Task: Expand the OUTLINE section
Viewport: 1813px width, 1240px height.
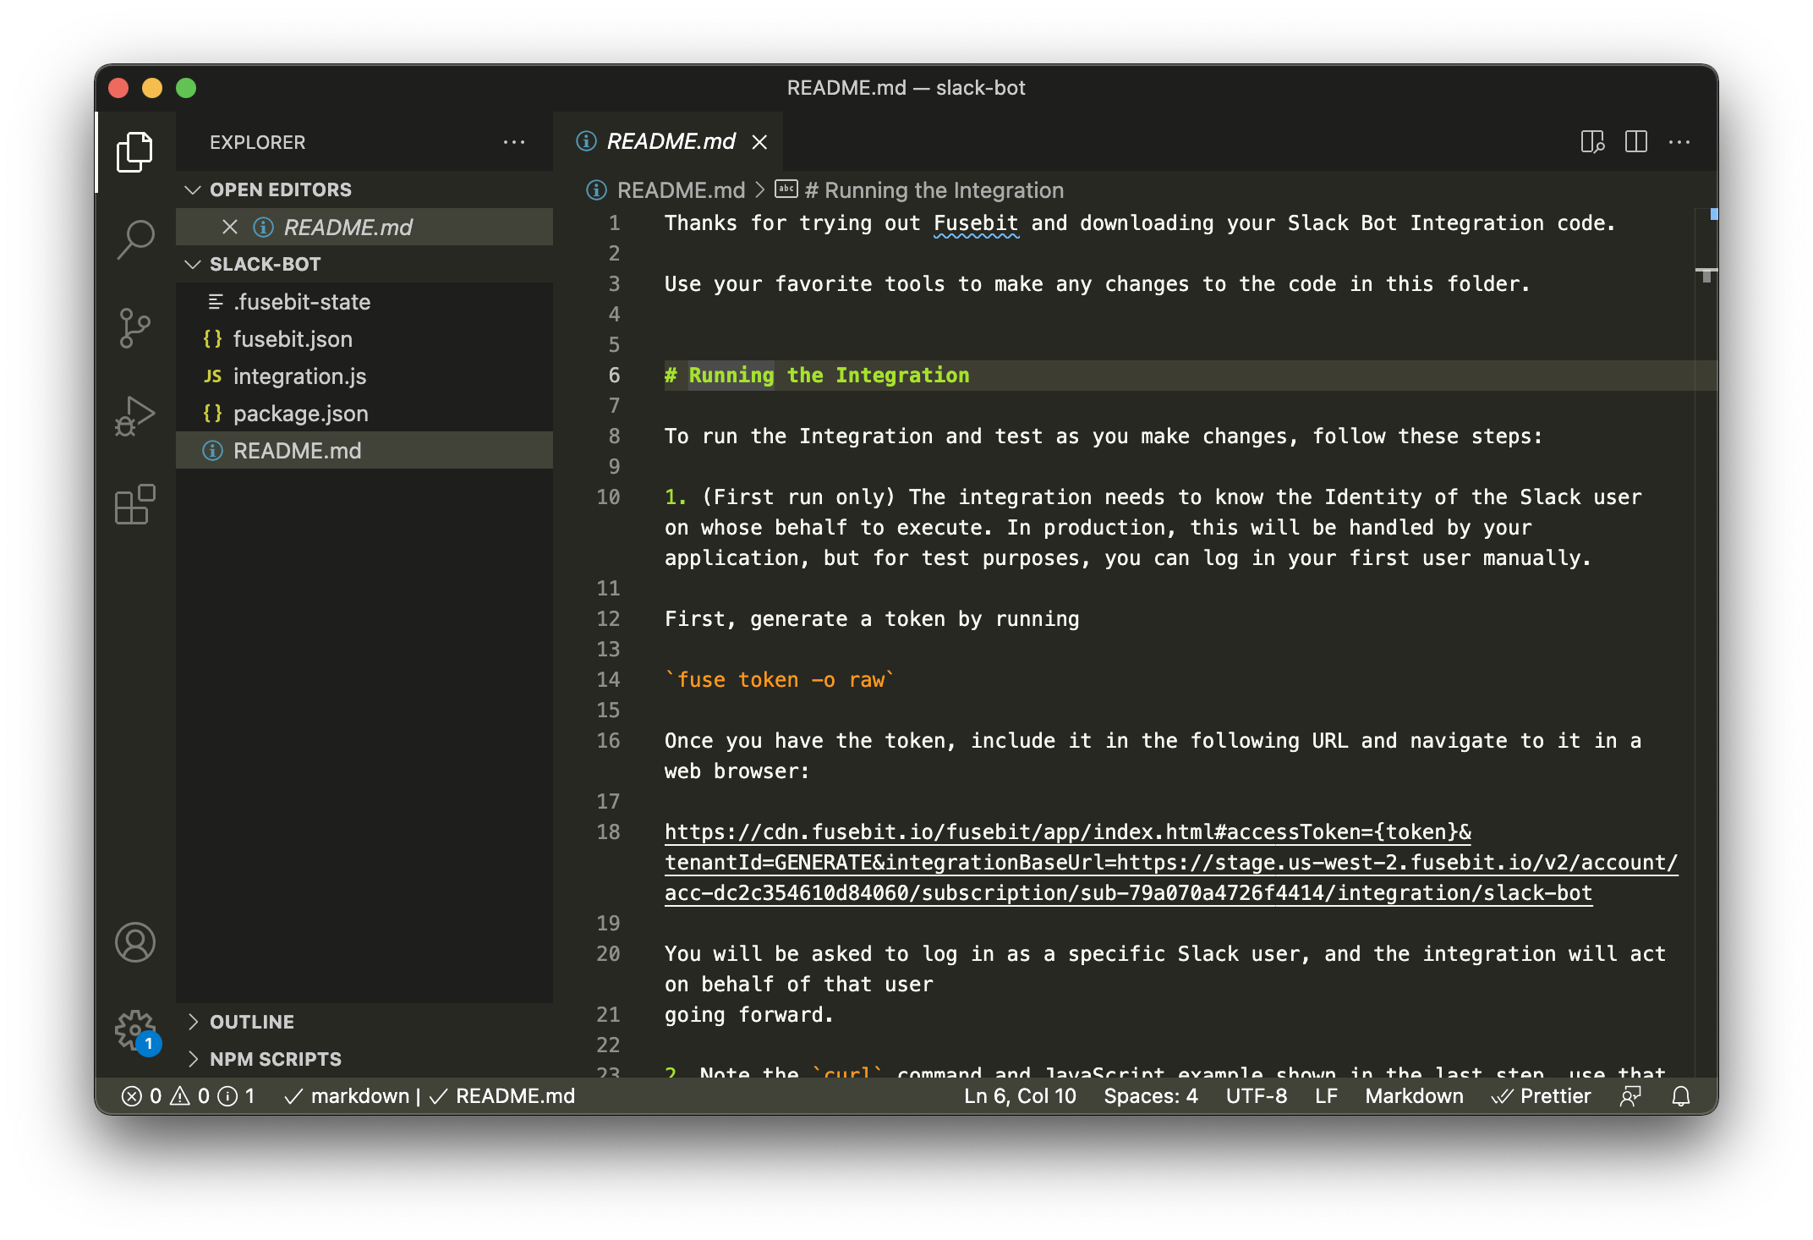Action: pyautogui.click(x=364, y=1022)
